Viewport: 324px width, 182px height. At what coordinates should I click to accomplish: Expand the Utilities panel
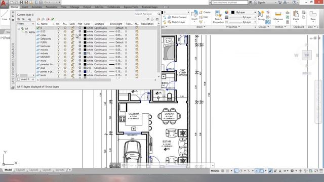click(x=280, y=27)
